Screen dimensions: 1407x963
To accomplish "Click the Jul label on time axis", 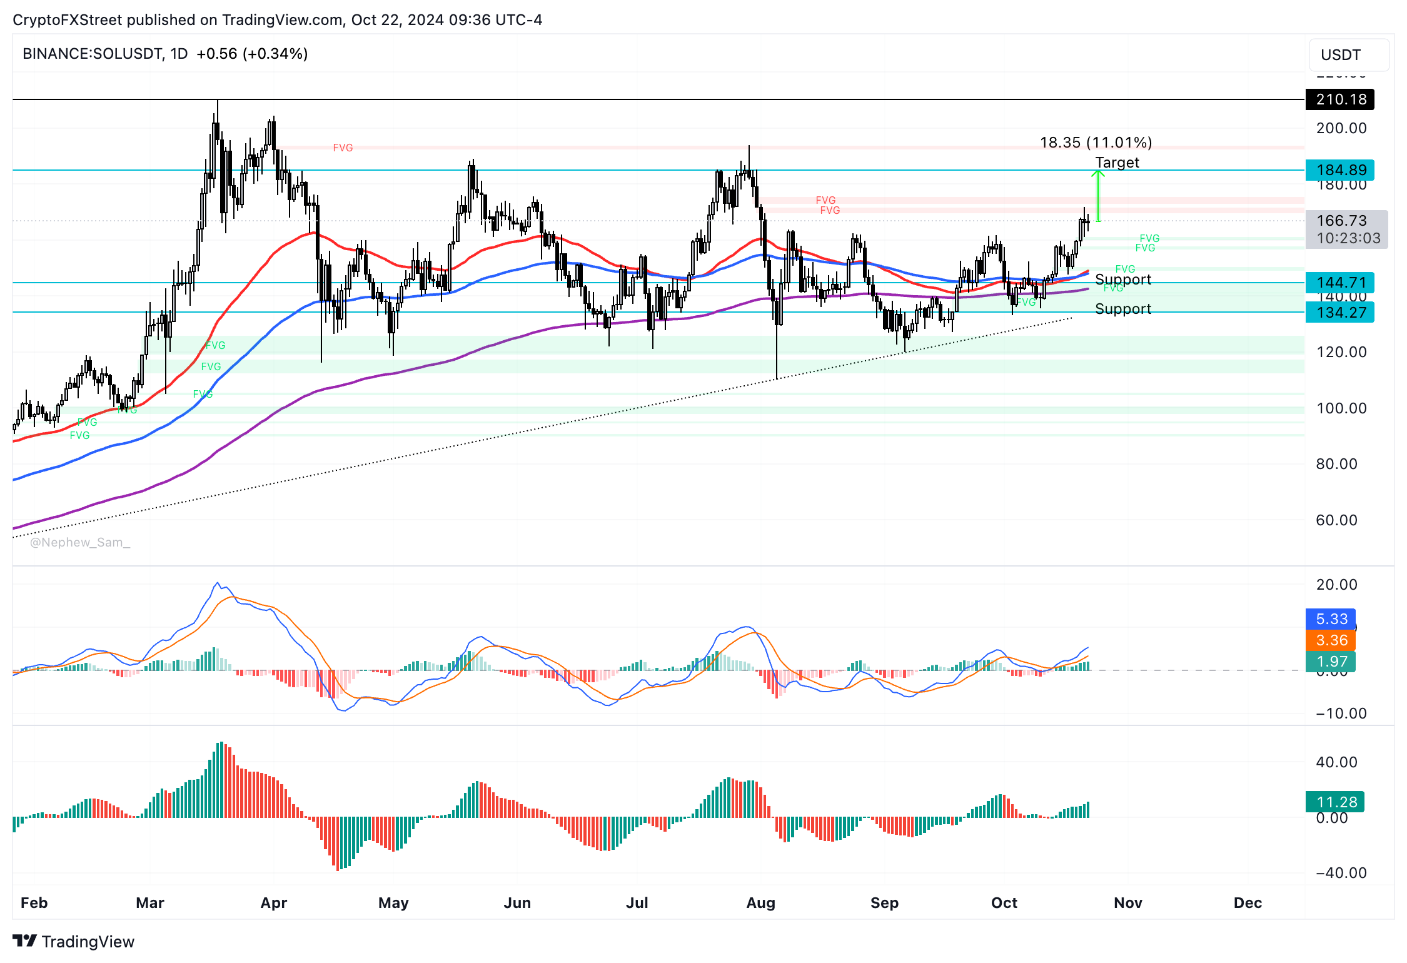I will click(637, 903).
